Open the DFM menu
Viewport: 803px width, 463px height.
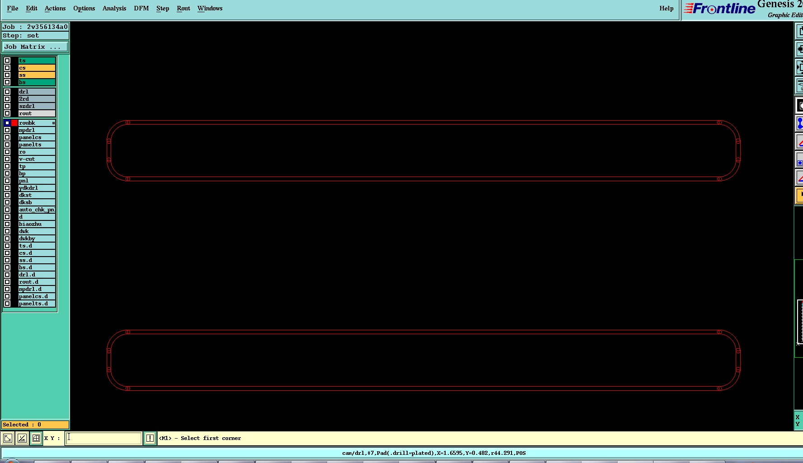pos(141,8)
